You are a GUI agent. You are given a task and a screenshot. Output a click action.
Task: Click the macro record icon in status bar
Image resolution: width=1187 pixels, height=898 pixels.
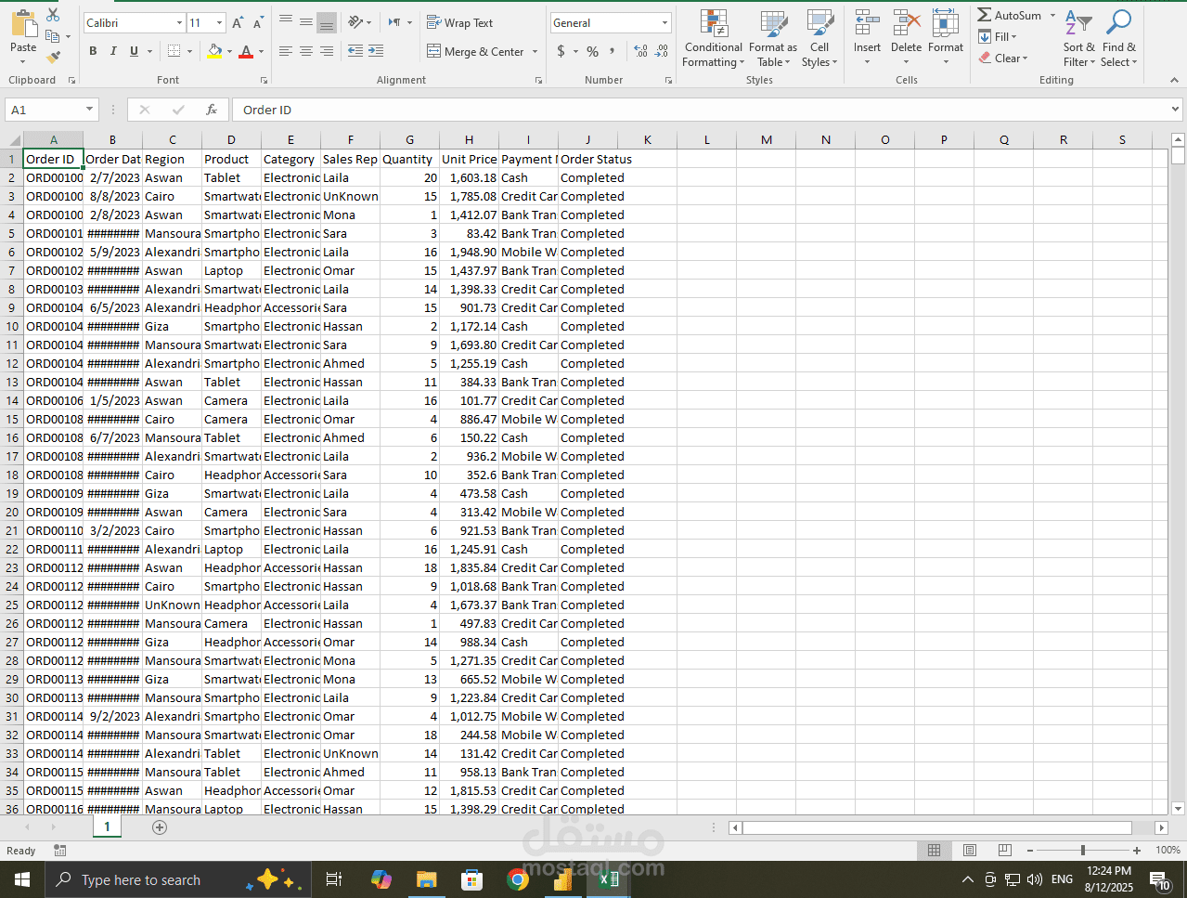tap(60, 851)
